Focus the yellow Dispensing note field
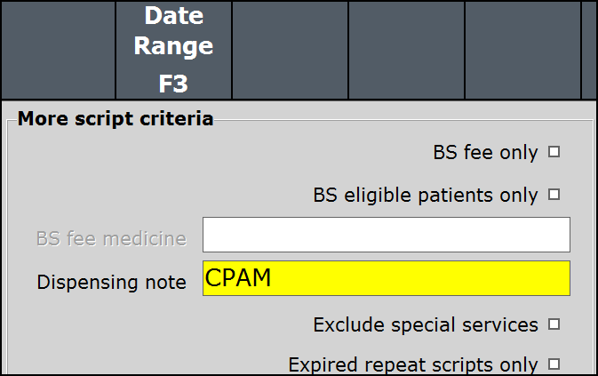The image size is (598, 376). click(386, 278)
